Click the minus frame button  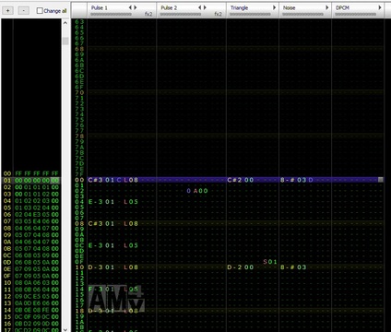coord(23,10)
